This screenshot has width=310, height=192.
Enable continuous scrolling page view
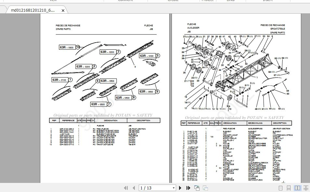289,188
